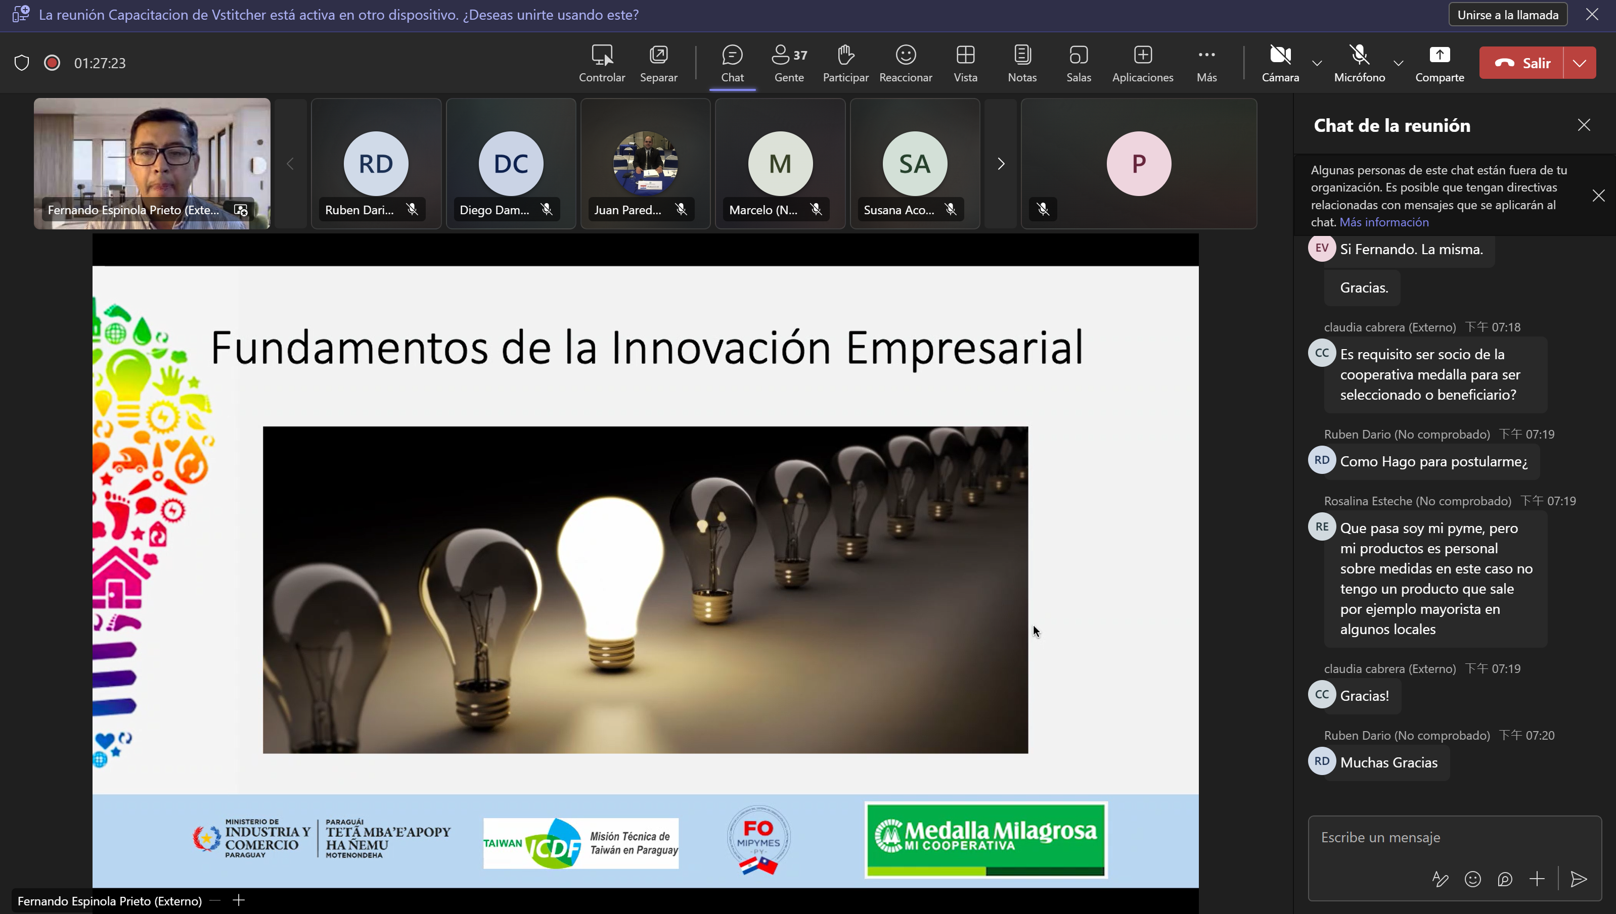Open the Más options menu
Image resolution: width=1616 pixels, height=914 pixels.
[1206, 63]
